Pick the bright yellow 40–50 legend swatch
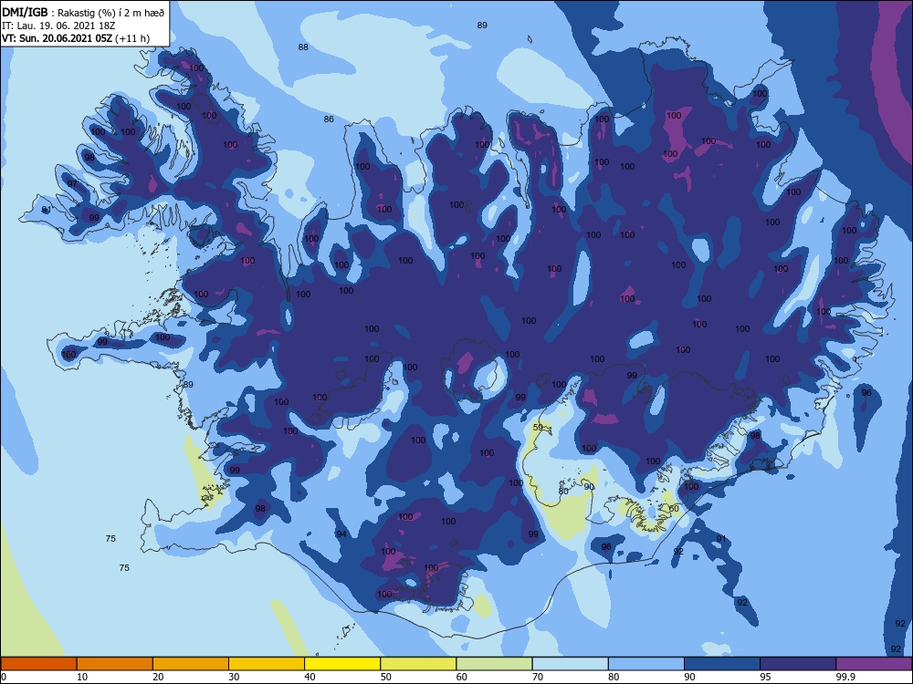Screen dimensions: 913x684 [342, 664]
